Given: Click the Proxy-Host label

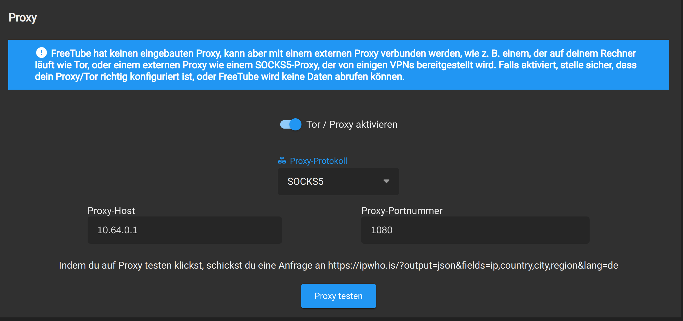Looking at the screenshot, I should 111,211.
